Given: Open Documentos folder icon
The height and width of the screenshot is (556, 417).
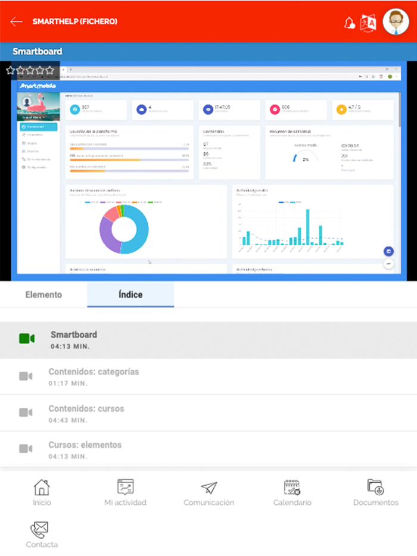Looking at the screenshot, I should click(375, 493).
